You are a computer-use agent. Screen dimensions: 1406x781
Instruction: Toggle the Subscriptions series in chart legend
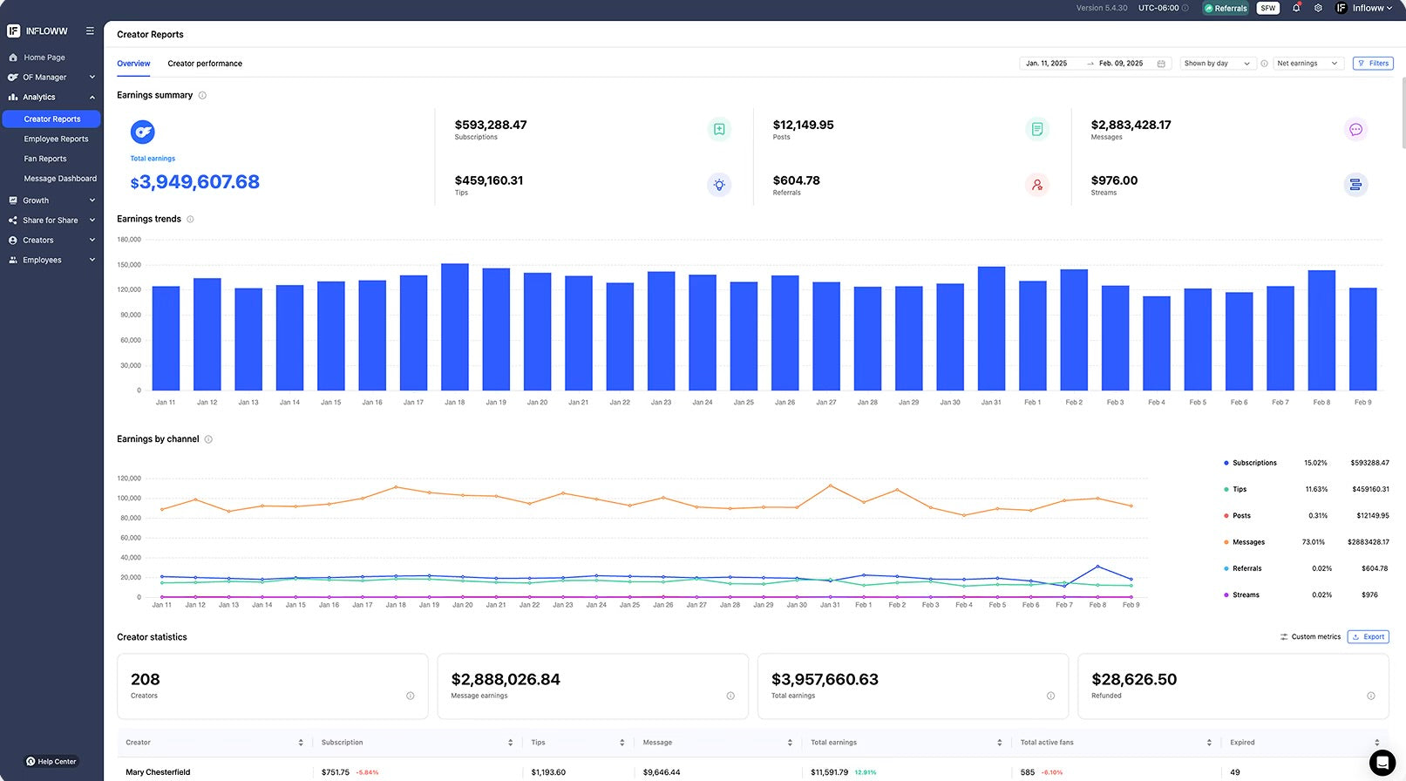click(x=1253, y=463)
